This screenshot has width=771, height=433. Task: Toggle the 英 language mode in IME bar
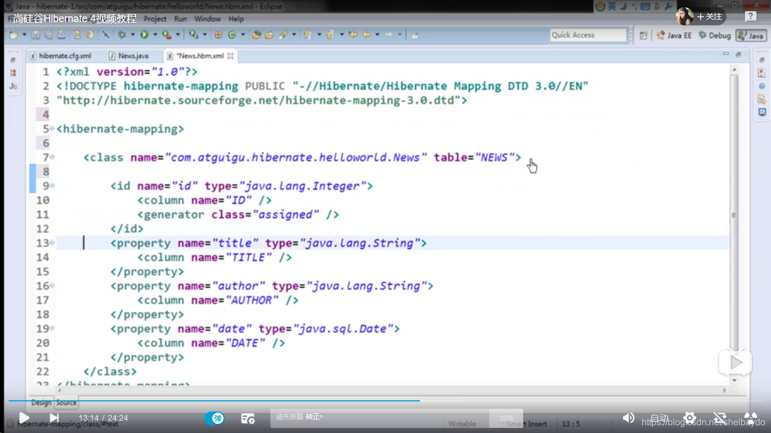click(x=612, y=7)
